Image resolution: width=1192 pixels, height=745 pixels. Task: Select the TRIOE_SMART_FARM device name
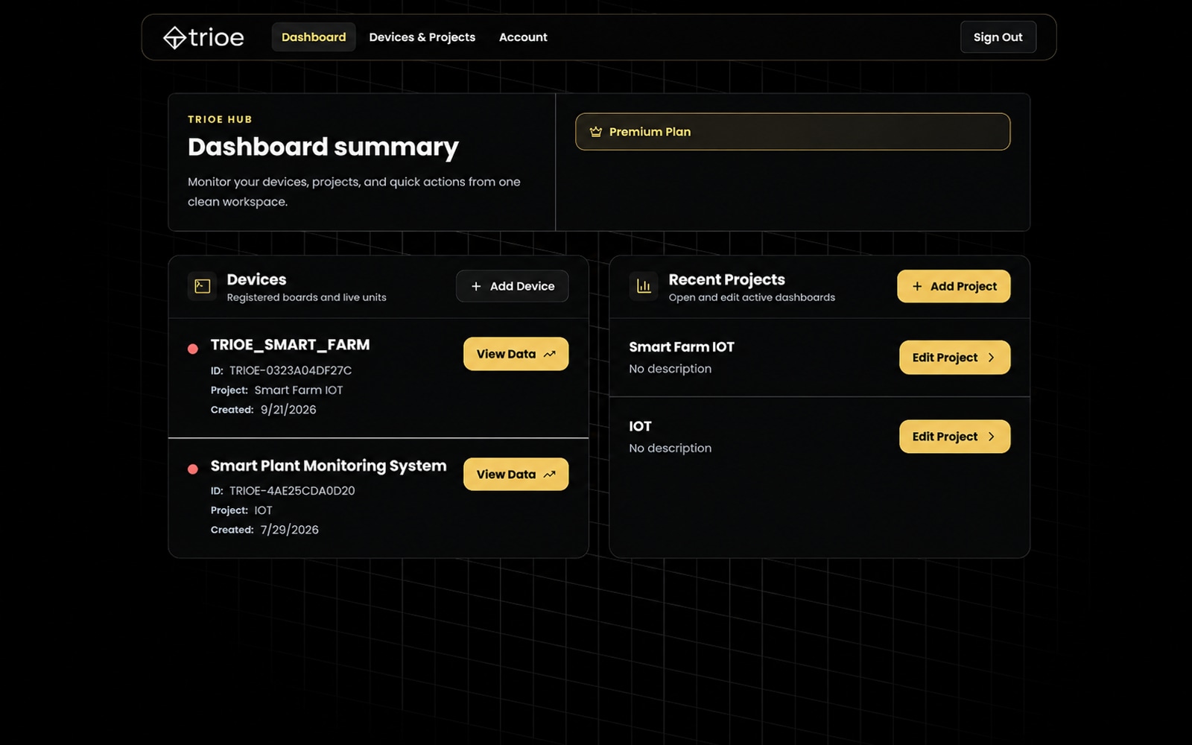pyautogui.click(x=290, y=345)
